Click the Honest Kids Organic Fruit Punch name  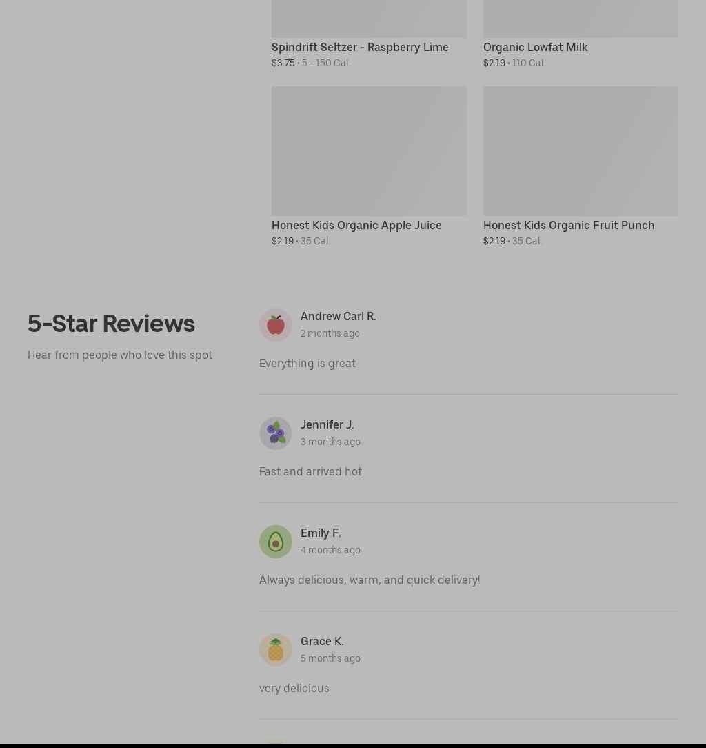pos(569,225)
